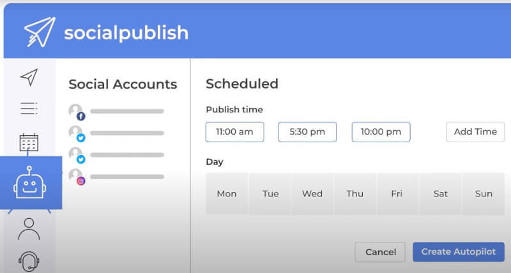
Task: Toggle the Wed day option
Action: [312, 194]
